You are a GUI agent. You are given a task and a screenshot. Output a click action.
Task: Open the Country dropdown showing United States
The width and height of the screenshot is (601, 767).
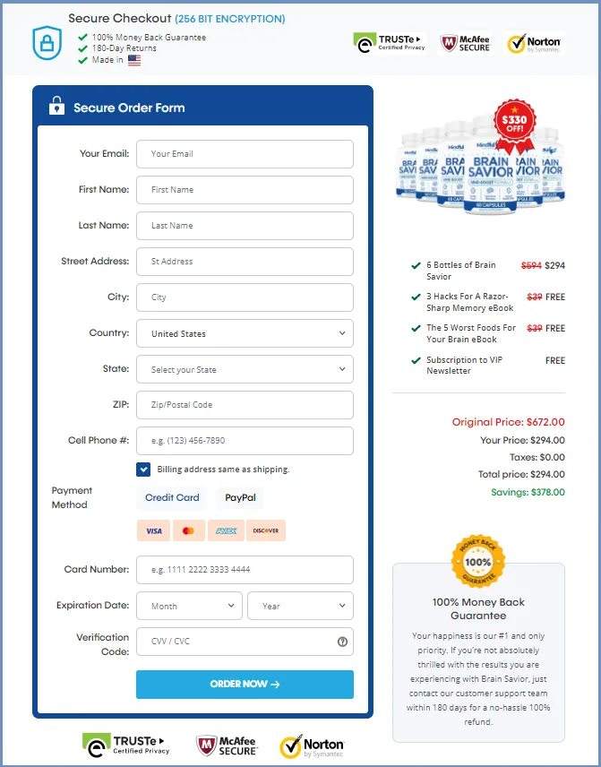(x=245, y=333)
